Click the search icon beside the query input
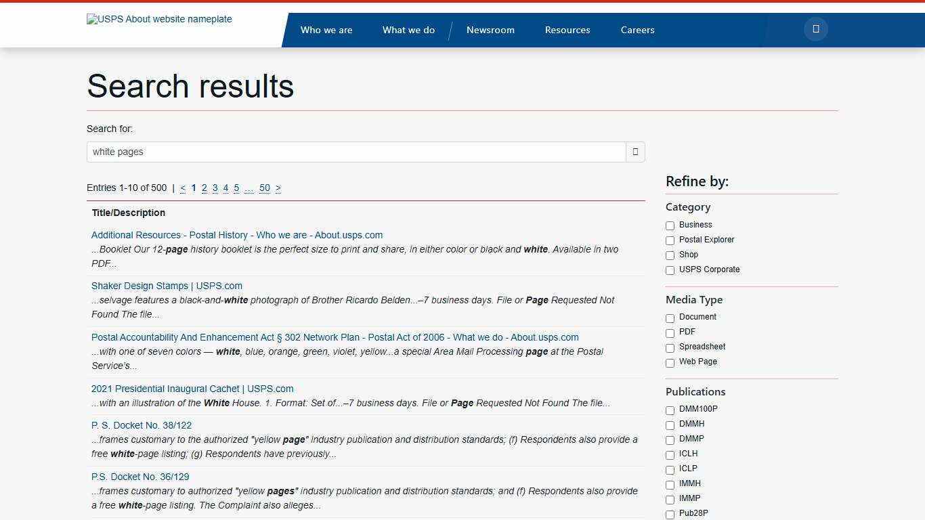 [x=635, y=152]
